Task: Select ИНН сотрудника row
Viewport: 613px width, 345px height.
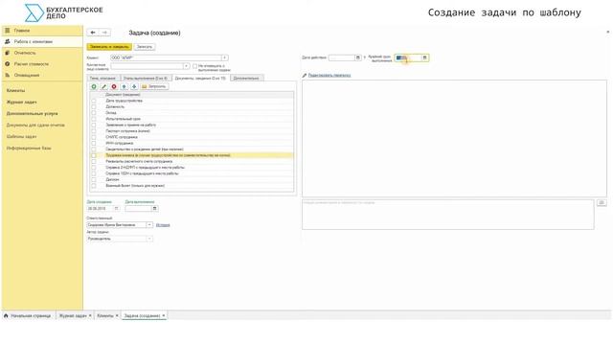Action: tap(192, 143)
